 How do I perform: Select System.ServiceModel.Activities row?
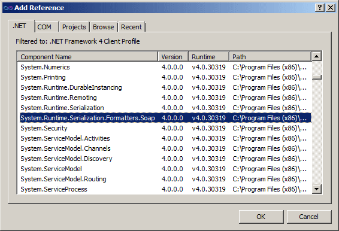[x=166, y=138]
